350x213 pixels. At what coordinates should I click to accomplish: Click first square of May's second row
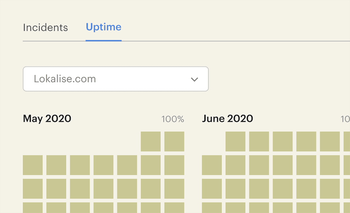pos(33,165)
